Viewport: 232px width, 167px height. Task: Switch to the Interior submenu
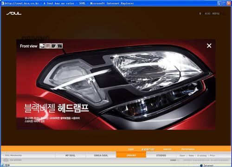coord(167,149)
